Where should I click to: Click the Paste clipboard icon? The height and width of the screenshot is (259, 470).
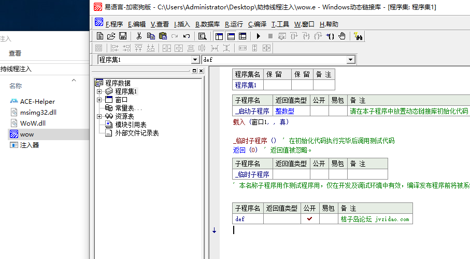coord(163,36)
